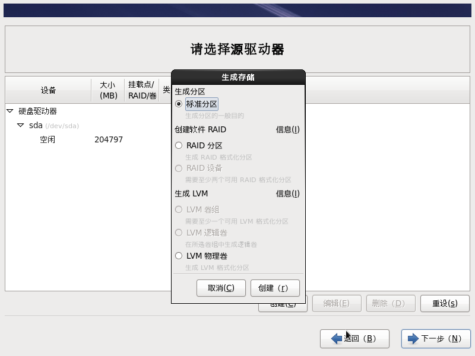
Task: Click the blue forward arrow icon
Action: point(413,338)
